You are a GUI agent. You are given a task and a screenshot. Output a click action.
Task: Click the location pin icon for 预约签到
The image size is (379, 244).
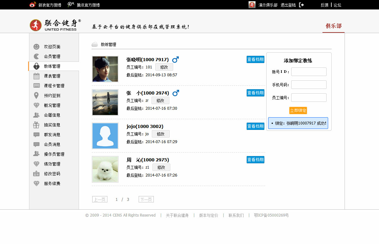click(37, 96)
